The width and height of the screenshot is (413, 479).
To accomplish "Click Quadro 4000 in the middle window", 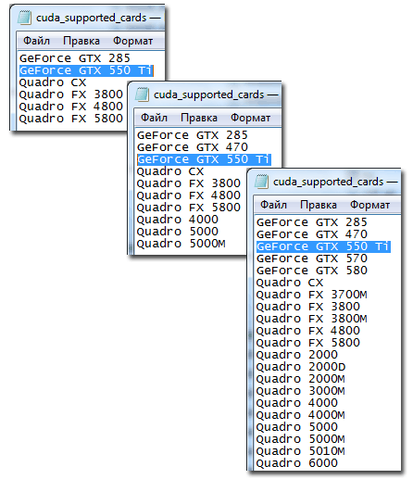I will coord(178,220).
